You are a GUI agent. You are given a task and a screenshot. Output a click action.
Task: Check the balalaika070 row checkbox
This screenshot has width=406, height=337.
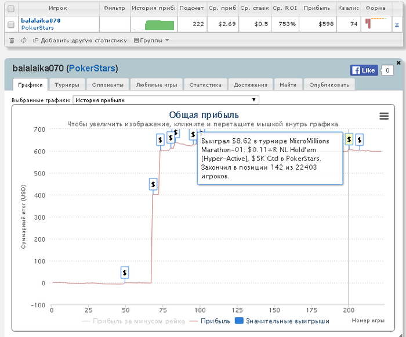click(x=11, y=24)
